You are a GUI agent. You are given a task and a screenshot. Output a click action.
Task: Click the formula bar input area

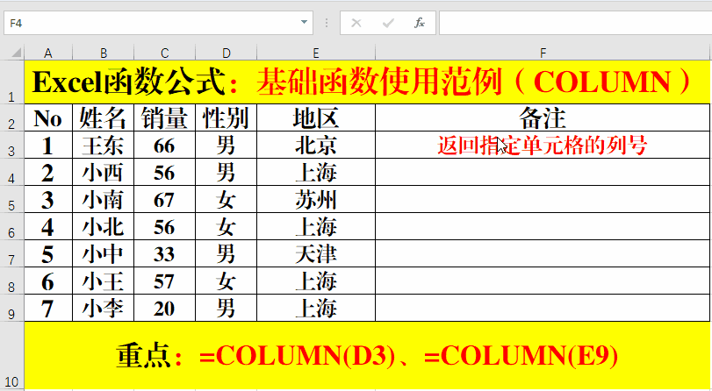[575, 23]
